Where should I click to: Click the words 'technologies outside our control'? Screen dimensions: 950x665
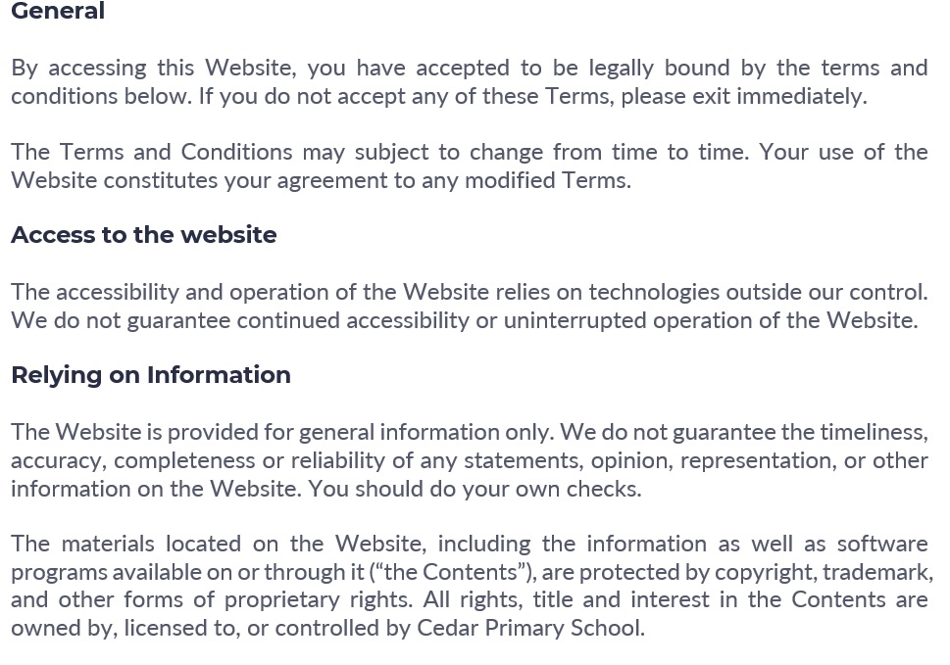(x=758, y=292)
